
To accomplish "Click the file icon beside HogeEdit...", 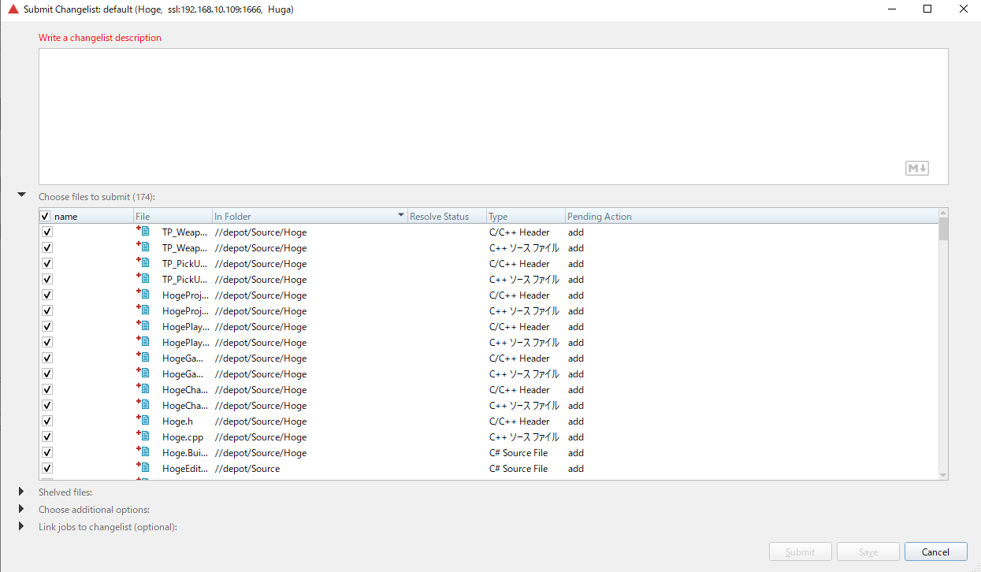I will coord(143,467).
